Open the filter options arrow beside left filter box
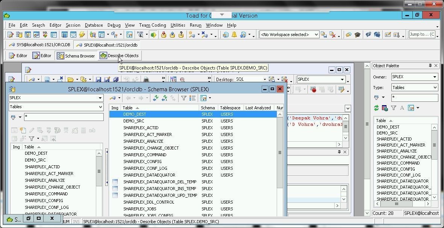 (20, 117)
